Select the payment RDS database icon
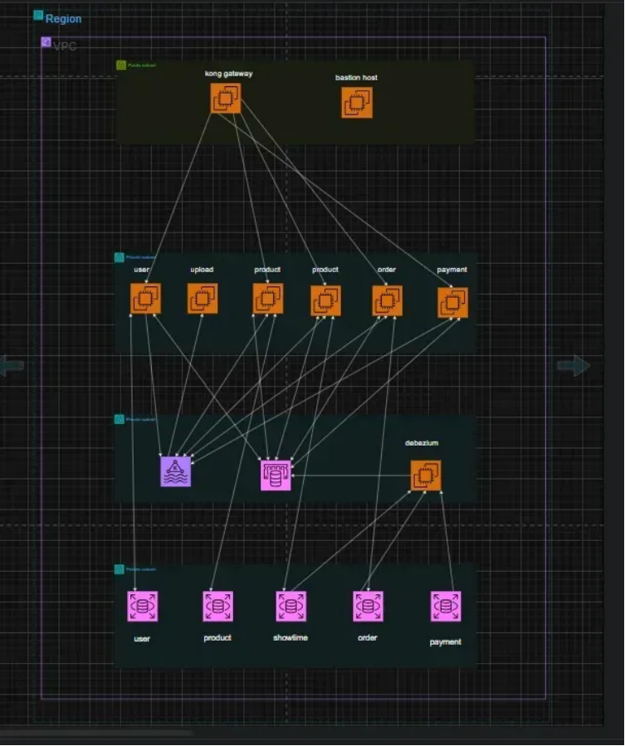This screenshot has width=625, height=746. coord(446,606)
